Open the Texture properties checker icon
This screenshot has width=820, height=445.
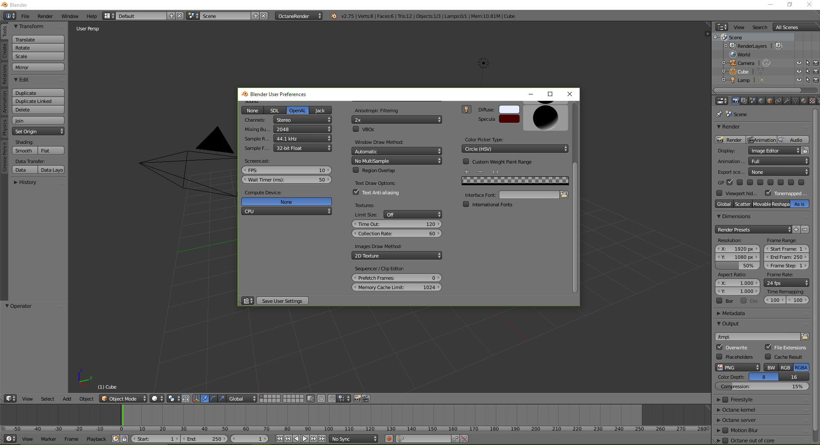(812, 101)
